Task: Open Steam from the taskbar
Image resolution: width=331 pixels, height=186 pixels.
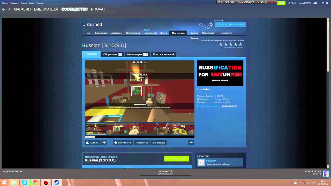Action: (57, 183)
